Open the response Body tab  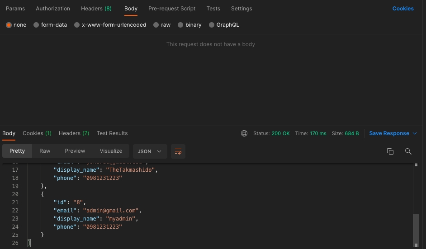[x=9, y=133]
